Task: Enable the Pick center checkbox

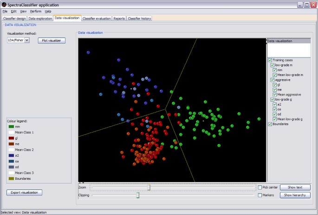Action: (260, 187)
